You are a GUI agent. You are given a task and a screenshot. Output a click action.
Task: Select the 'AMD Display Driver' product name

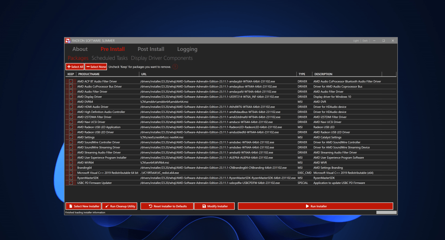pyautogui.click(x=90, y=97)
